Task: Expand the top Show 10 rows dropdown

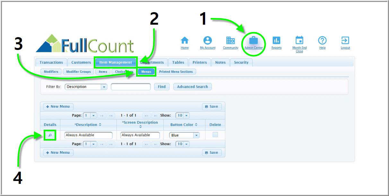Action: tap(186, 115)
